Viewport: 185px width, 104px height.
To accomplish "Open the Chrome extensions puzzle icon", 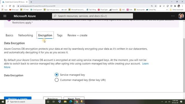I will click(175, 6).
